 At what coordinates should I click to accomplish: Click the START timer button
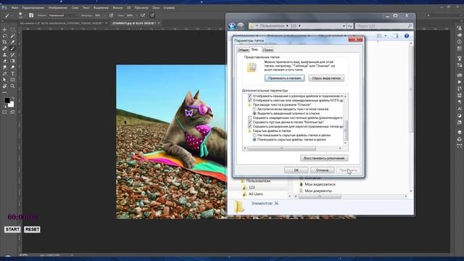pos(12,229)
